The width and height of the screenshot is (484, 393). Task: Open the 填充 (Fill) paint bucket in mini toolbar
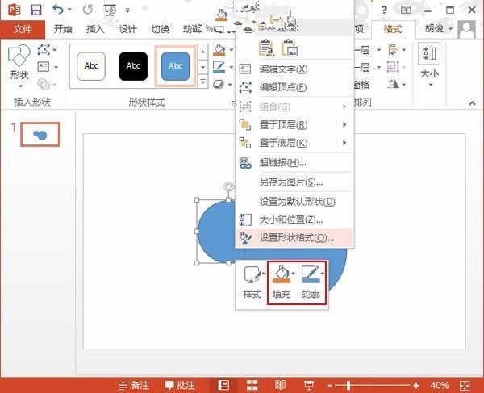[282, 275]
